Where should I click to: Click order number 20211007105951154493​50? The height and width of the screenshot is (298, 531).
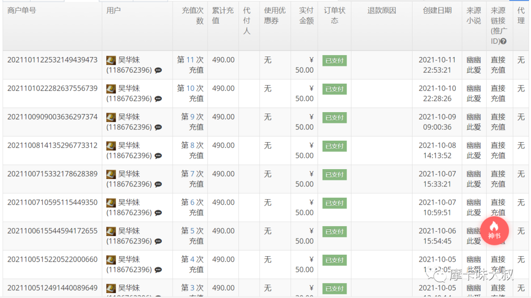[x=53, y=202]
